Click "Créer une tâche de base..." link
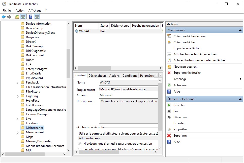This screenshot has height=163, width=244. click(x=191, y=36)
